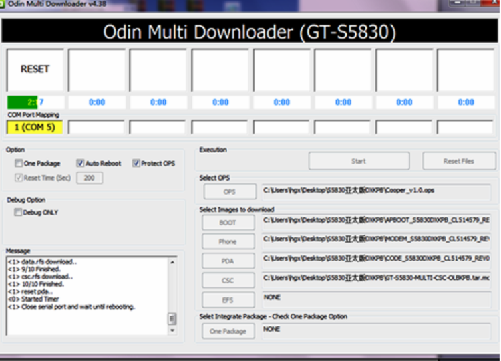Viewport: 501px width, 361px height.
Task: Toggle the Protect OPS checkbox
Action: (x=136, y=163)
